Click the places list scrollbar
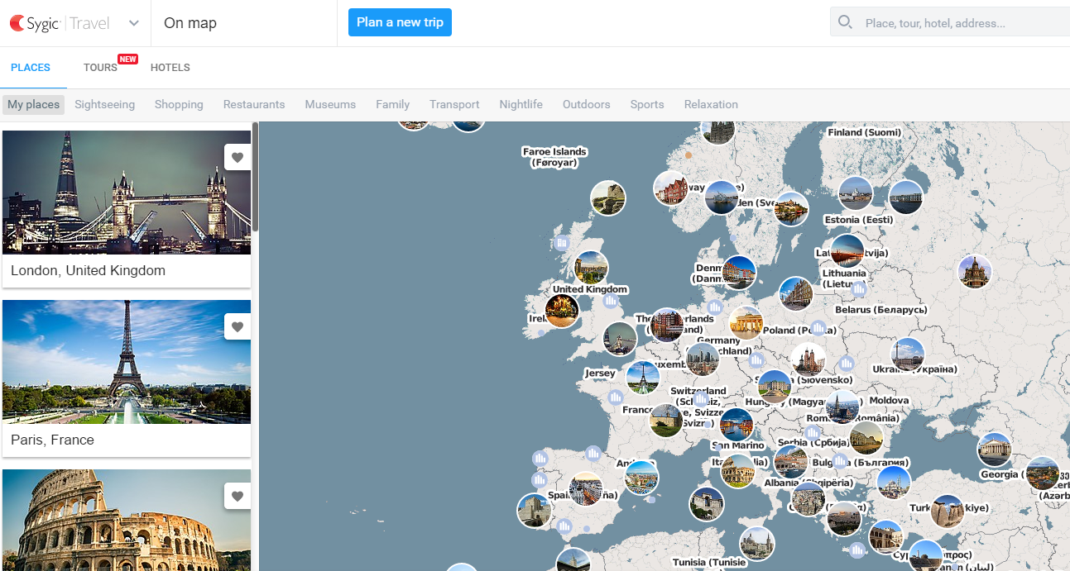Screen dimensions: 1070x571 tap(256, 178)
